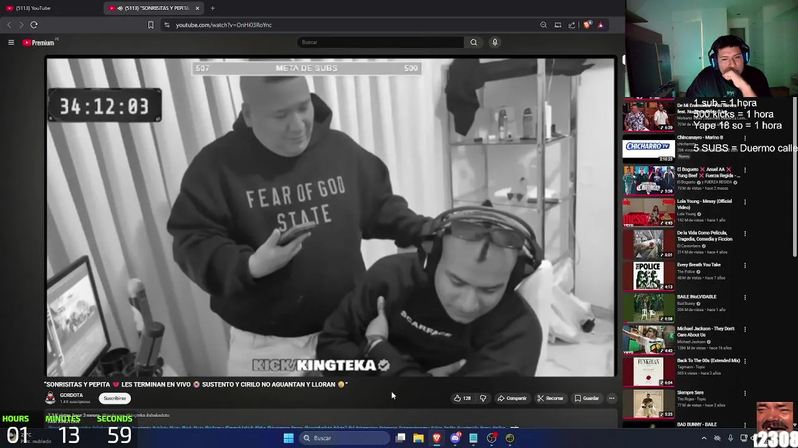
Task: Open more actions three-dot menu under video
Action: 612,398
